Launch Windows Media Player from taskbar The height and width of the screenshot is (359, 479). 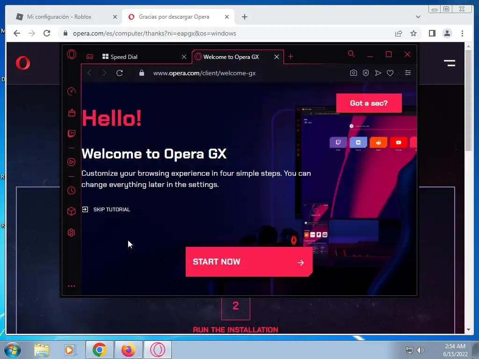click(x=70, y=350)
